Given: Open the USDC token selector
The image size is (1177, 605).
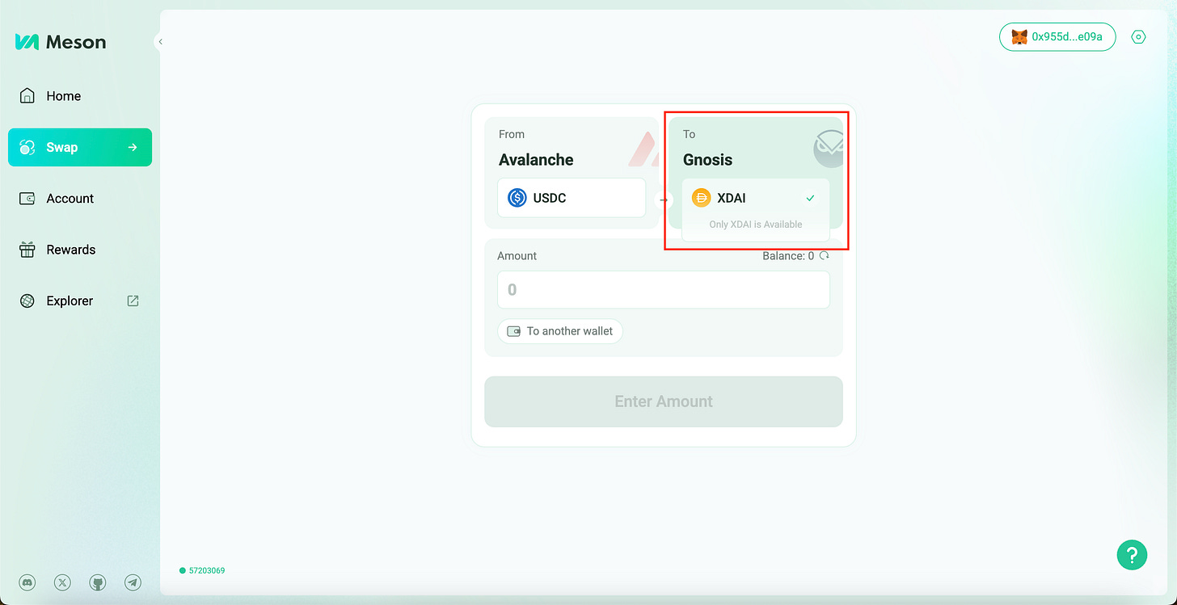Looking at the screenshot, I should coord(571,197).
